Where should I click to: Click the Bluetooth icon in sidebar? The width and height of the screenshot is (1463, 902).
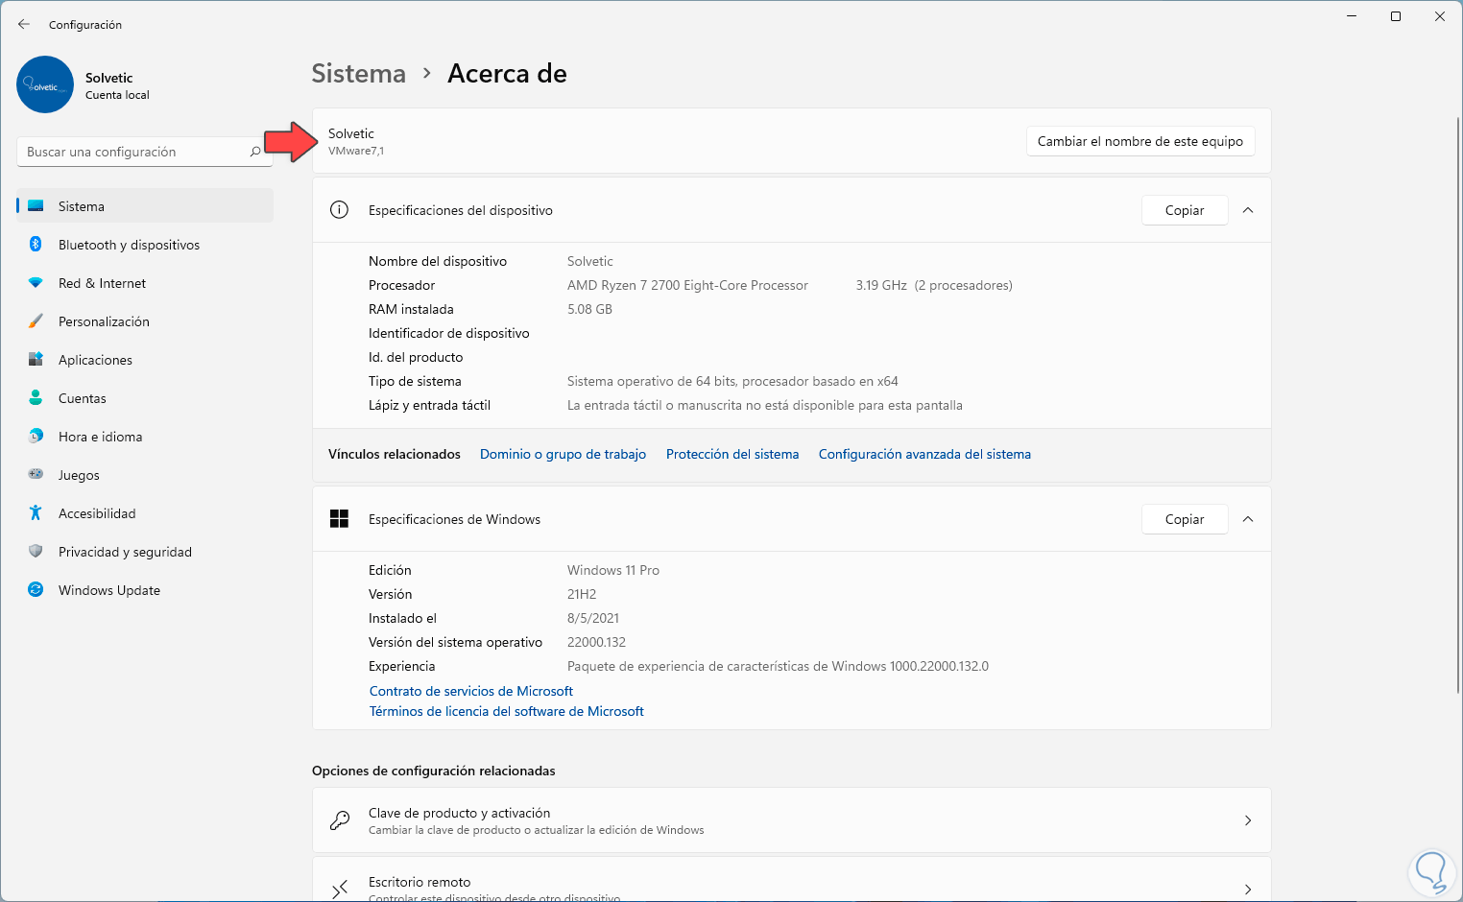click(x=36, y=245)
